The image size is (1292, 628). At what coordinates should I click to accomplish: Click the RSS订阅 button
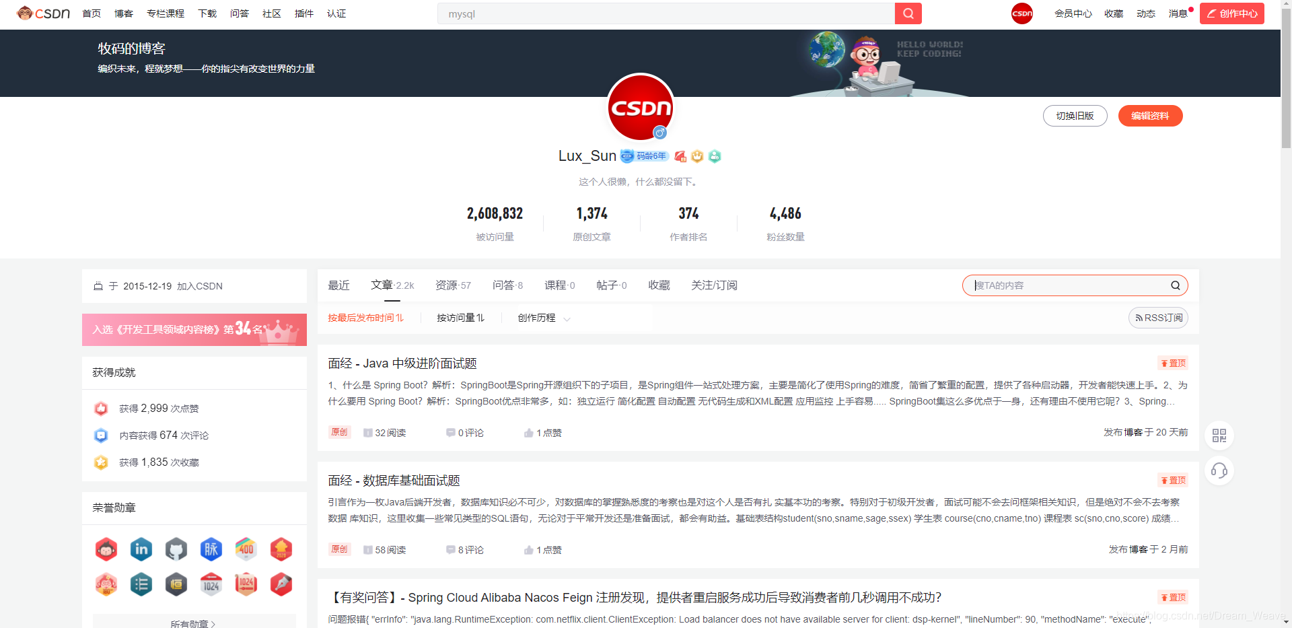coord(1158,318)
